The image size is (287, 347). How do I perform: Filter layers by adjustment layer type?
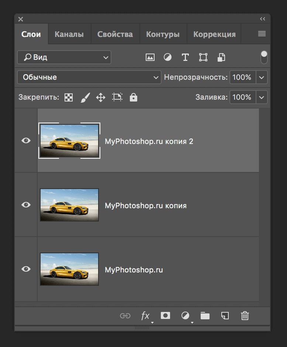coord(167,57)
